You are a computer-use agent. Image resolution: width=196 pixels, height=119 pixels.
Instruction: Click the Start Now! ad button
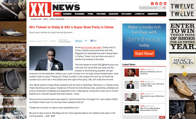(144, 53)
